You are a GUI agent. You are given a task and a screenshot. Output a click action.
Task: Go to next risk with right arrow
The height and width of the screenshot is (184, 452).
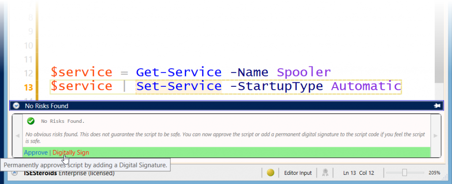435,136
